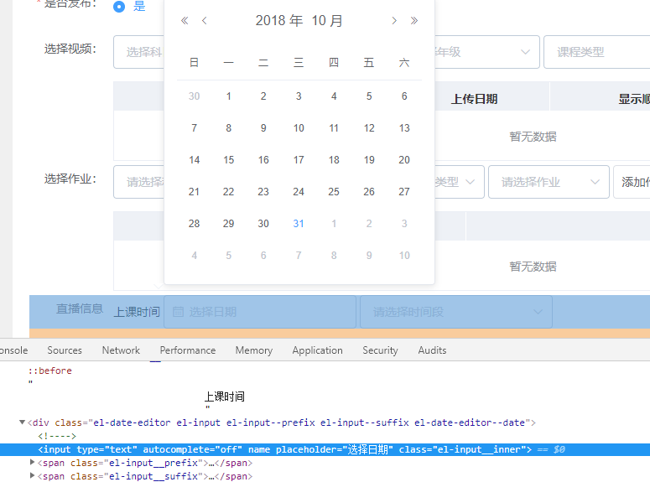Click the 10 月 month label
Image resolution: width=650 pixels, height=482 pixels.
327,20
